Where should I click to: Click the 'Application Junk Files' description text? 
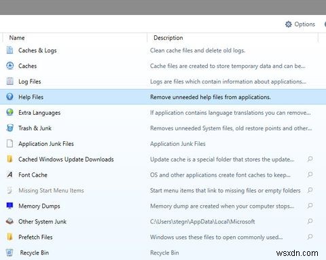point(178,144)
